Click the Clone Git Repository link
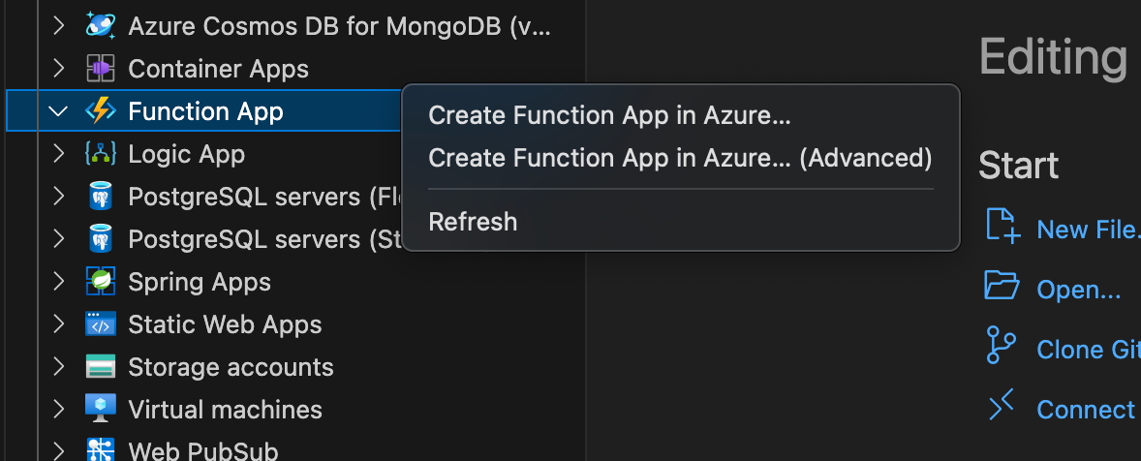The image size is (1141, 461). pos(1087,350)
